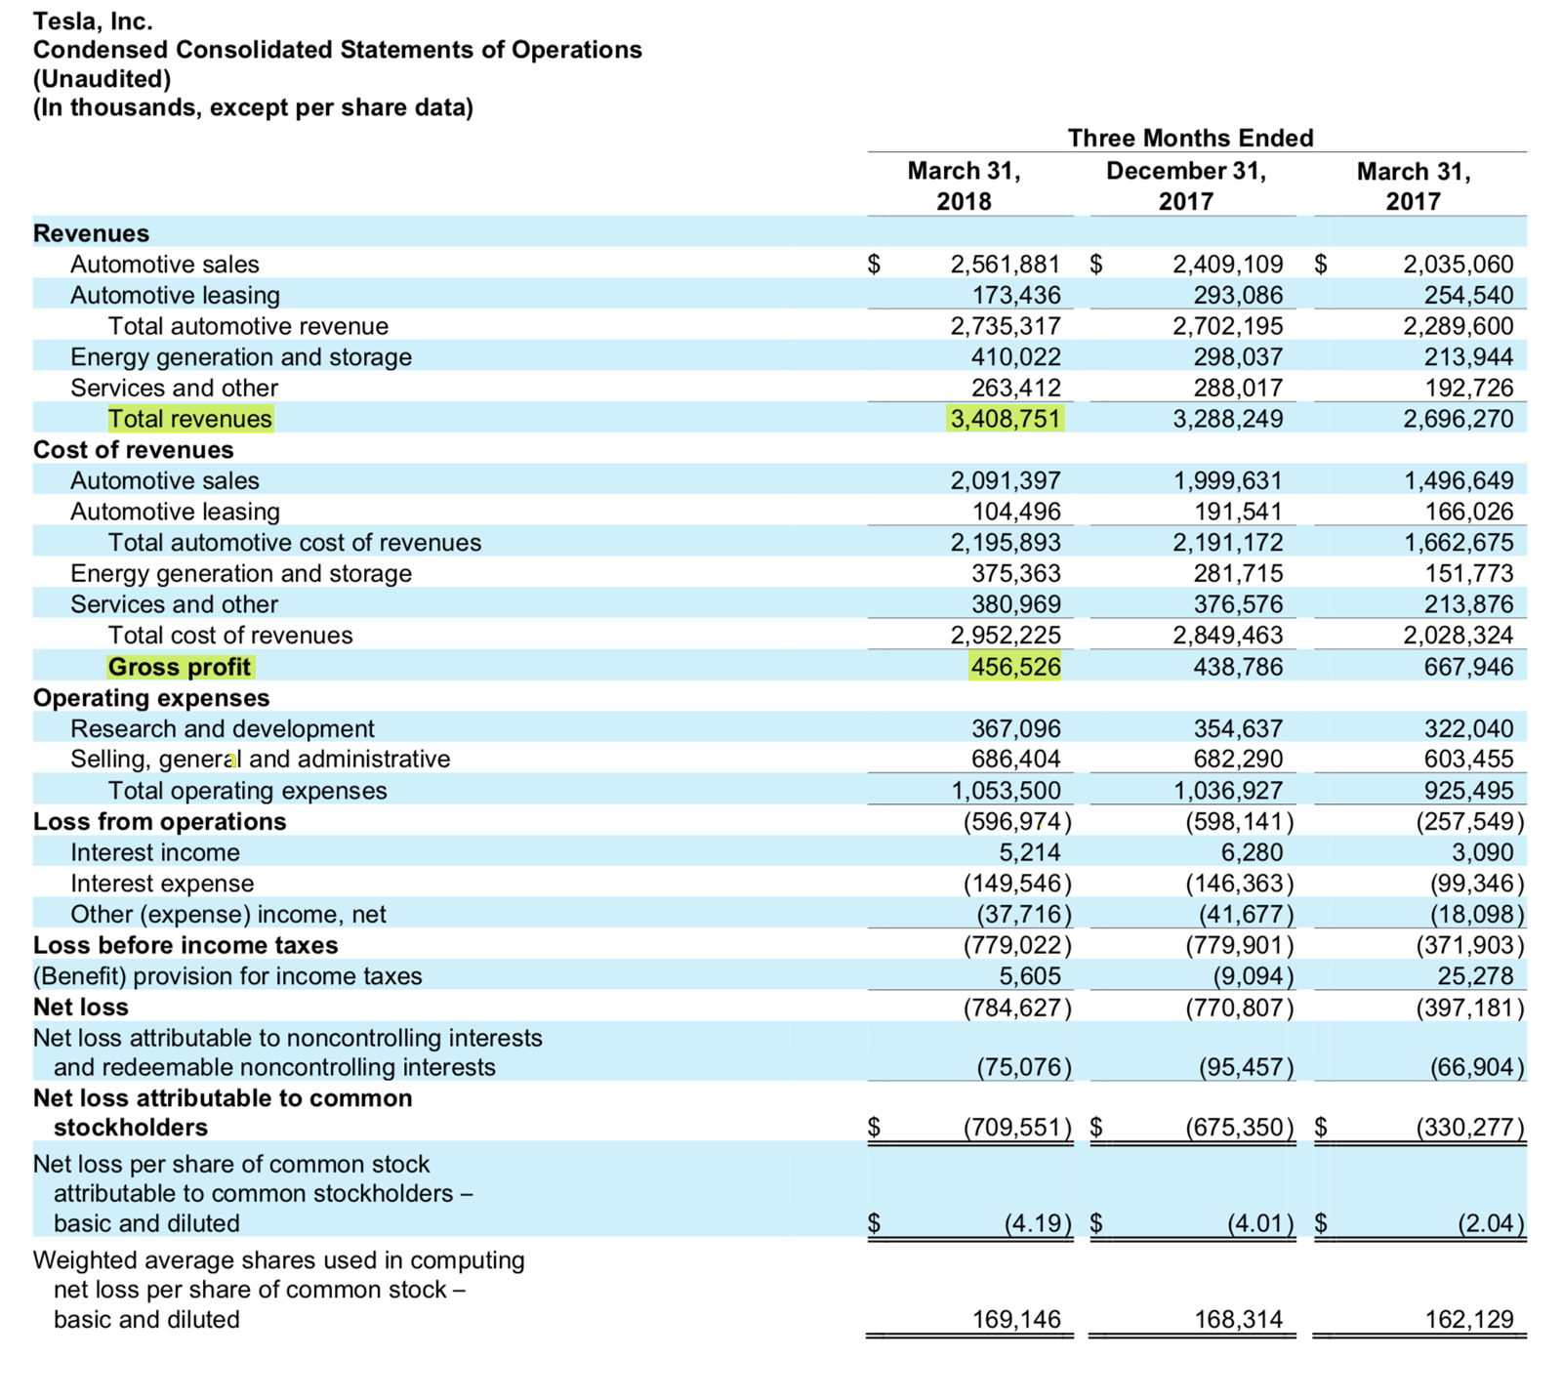Viewport: 1562px width, 1400px height.
Task: Click the 'Total cost of revenues' label
Action: pos(230,636)
